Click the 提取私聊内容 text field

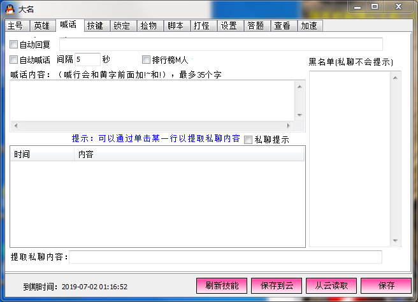[226, 257]
